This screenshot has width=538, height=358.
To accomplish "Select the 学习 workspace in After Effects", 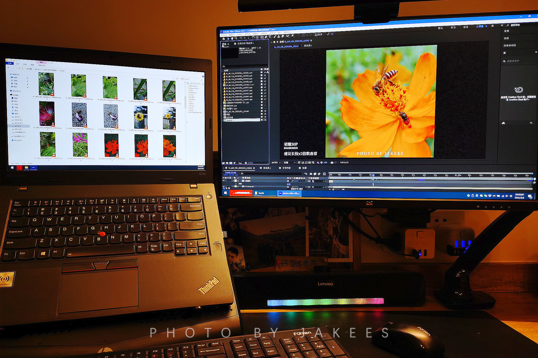I will point(453,28).
